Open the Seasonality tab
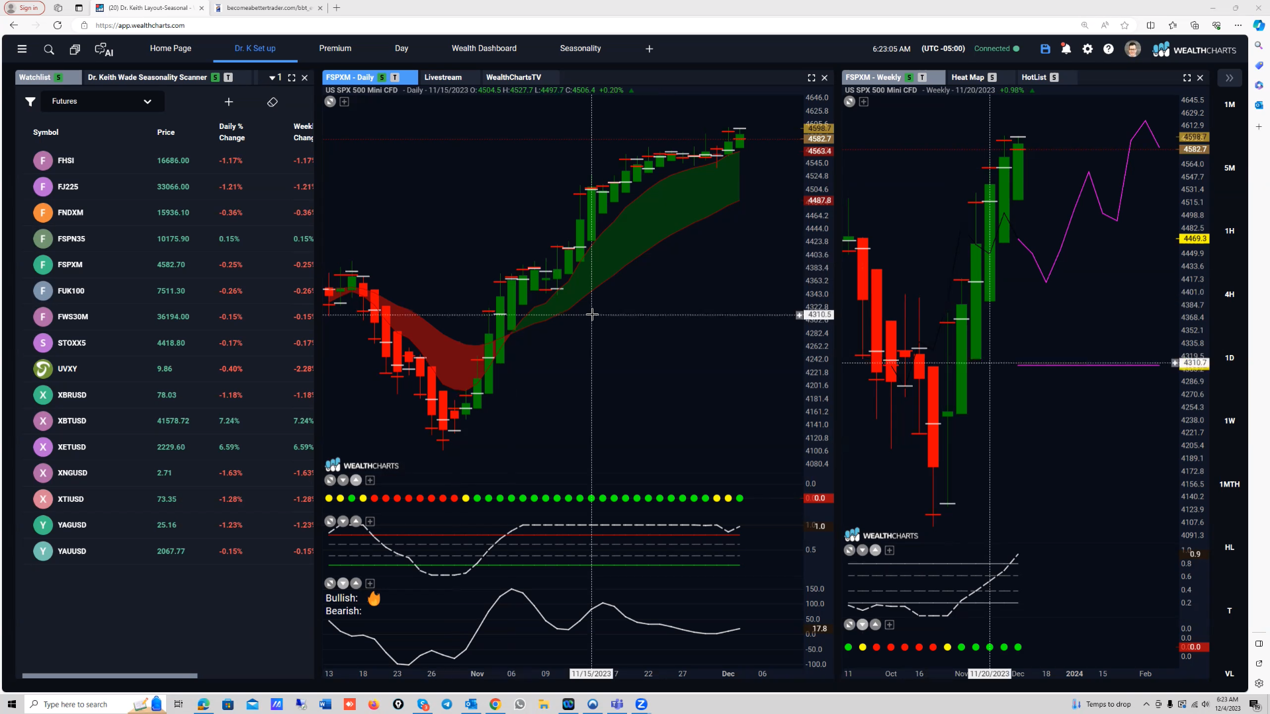This screenshot has width=1270, height=714. (x=580, y=49)
